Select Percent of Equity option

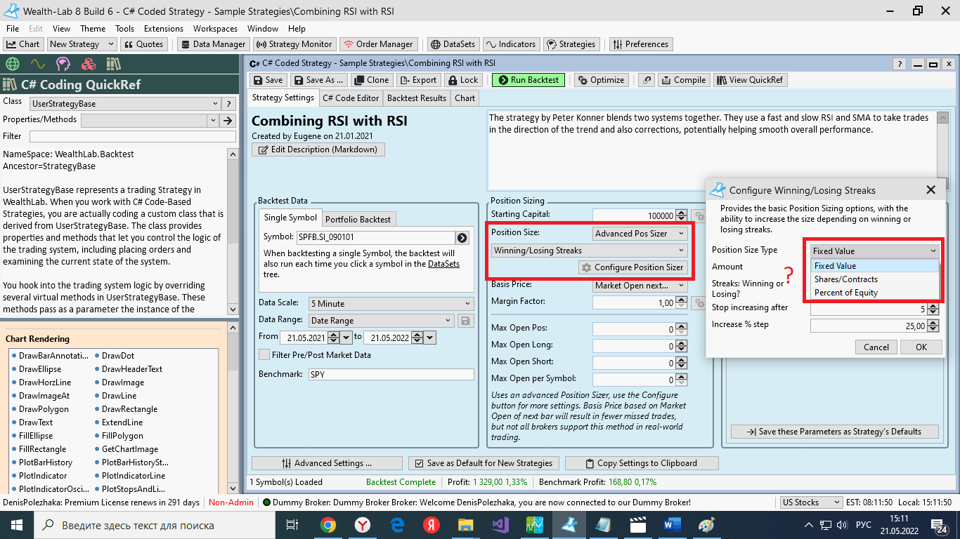coord(846,293)
